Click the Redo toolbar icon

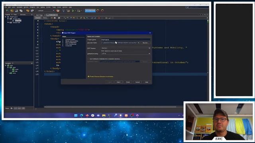(x=32, y=11)
